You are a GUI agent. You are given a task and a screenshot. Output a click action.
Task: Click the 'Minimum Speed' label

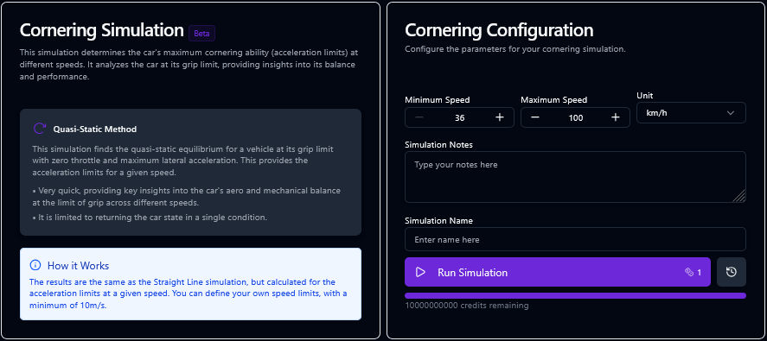click(438, 99)
